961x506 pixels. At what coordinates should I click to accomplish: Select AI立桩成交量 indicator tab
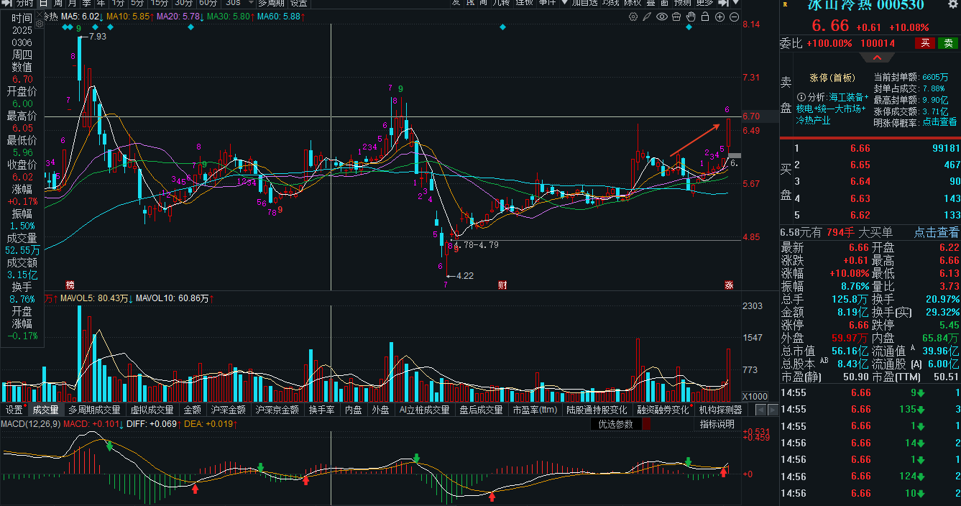[424, 410]
